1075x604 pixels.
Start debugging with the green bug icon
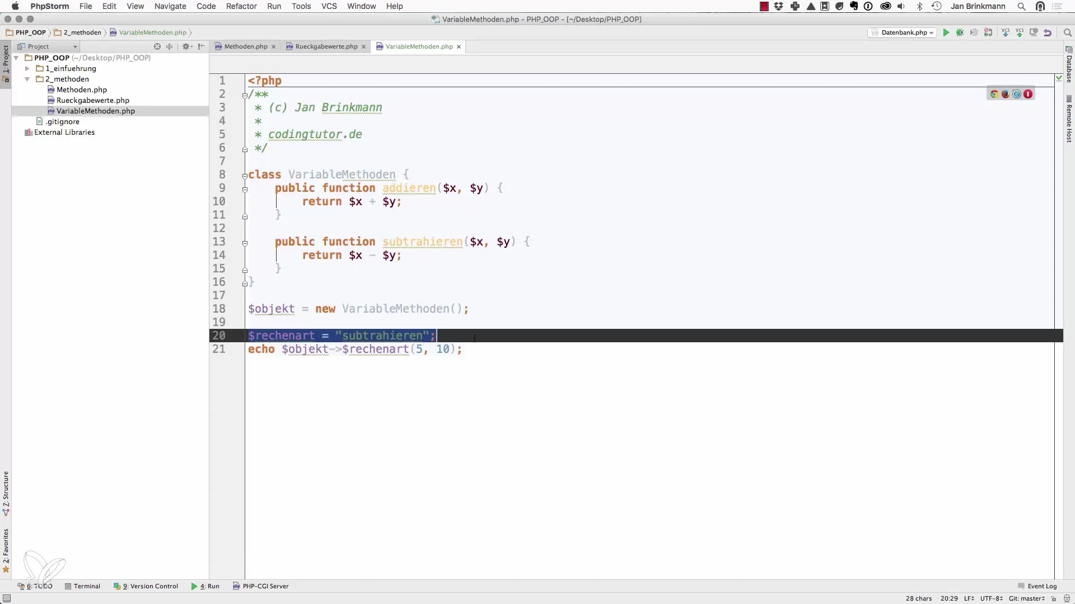click(960, 32)
